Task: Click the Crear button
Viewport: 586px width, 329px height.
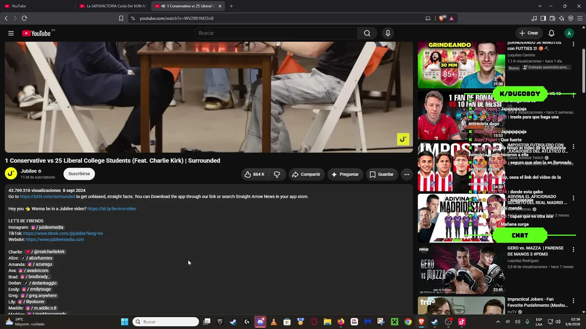Action: point(528,33)
